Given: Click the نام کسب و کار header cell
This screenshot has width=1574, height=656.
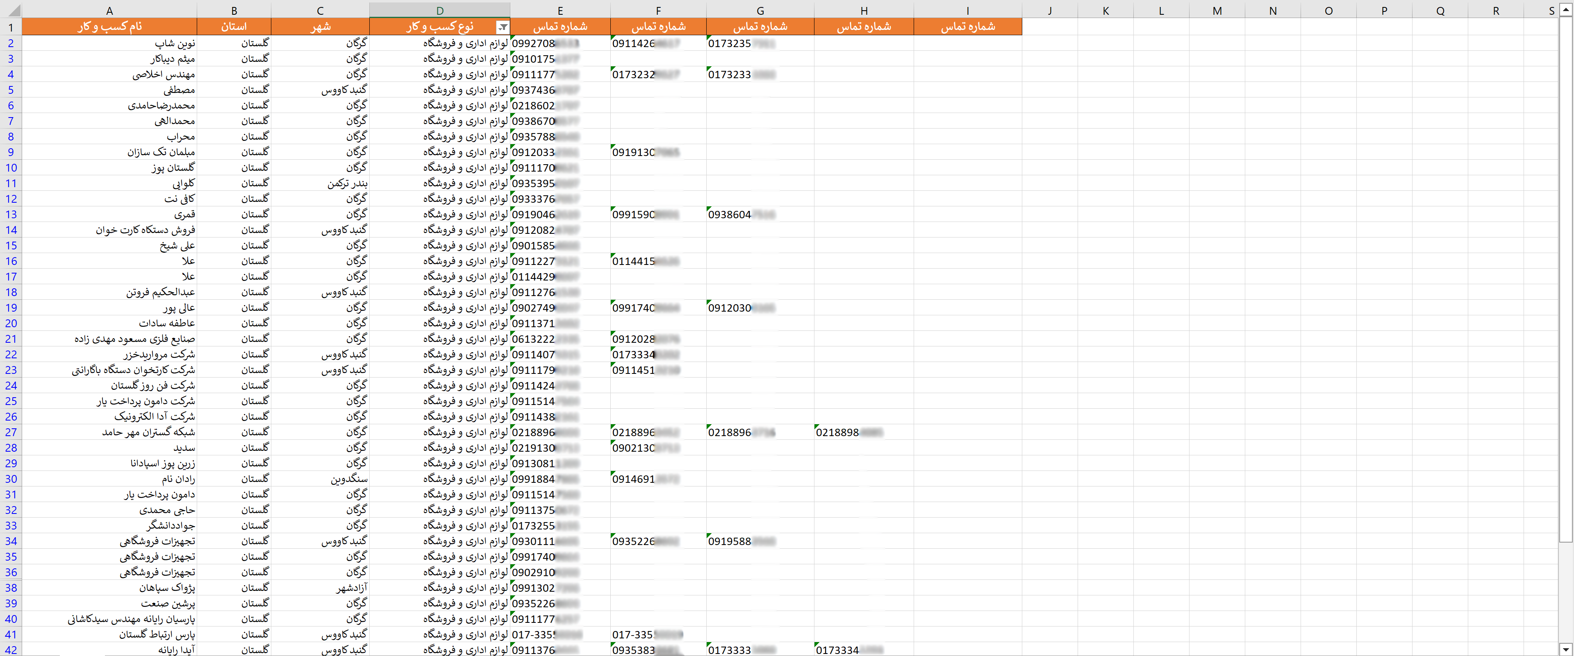Looking at the screenshot, I should 109,27.
